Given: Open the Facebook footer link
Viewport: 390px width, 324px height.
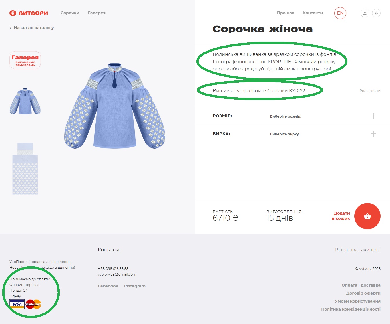Looking at the screenshot, I should (x=108, y=286).
